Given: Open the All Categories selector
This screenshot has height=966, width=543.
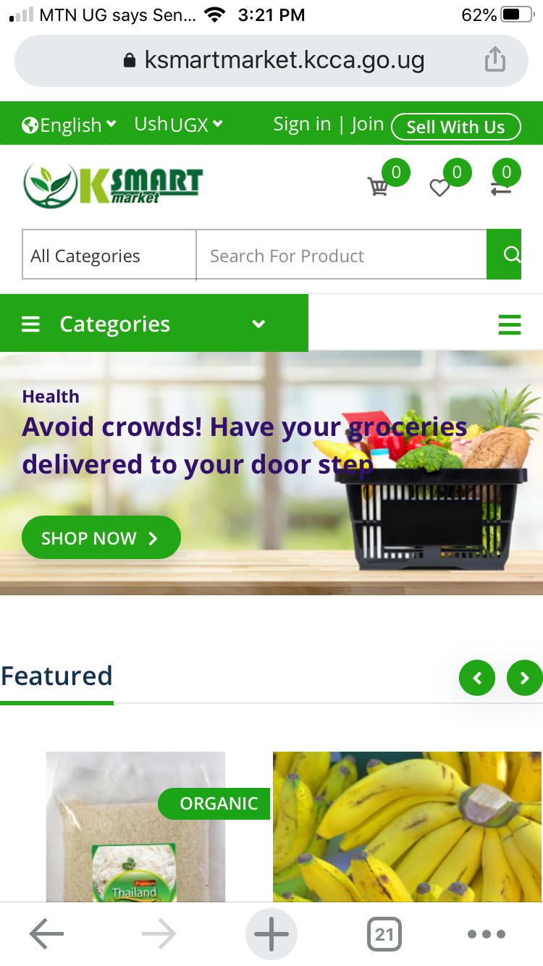Looking at the screenshot, I should click(x=109, y=254).
